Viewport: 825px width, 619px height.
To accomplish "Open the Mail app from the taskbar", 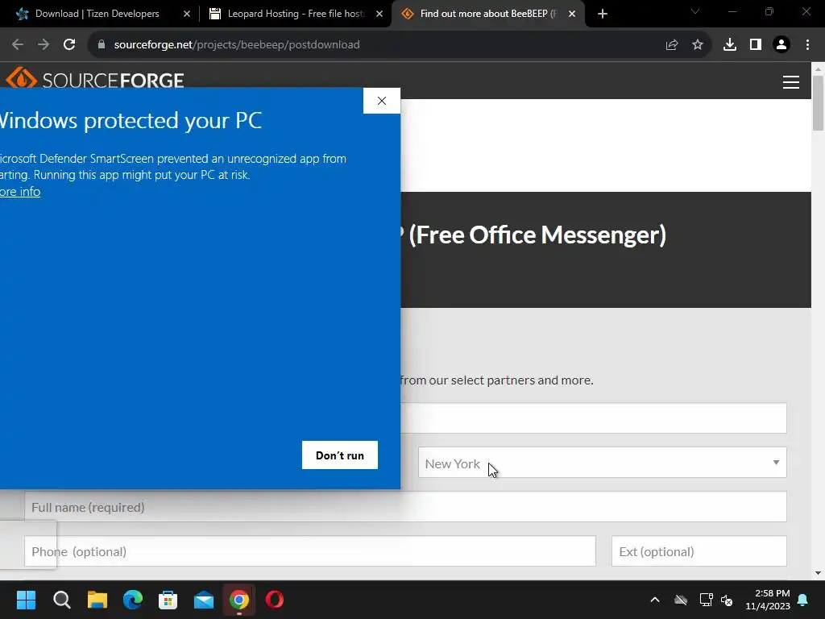I will coord(204,600).
